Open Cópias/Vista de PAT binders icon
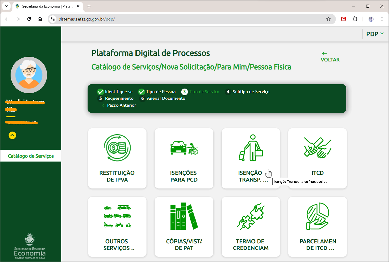This screenshot has width=389, height=262. pyautogui.click(x=184, y=216)
